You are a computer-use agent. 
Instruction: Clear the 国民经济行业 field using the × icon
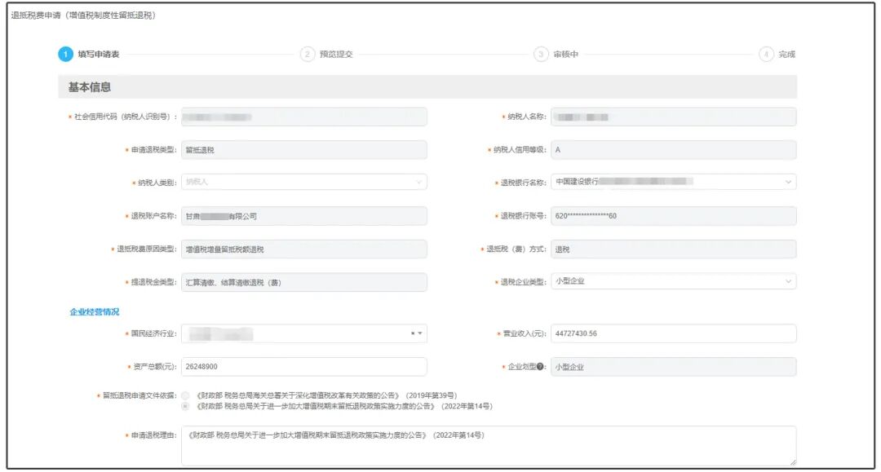click(413, 333)
